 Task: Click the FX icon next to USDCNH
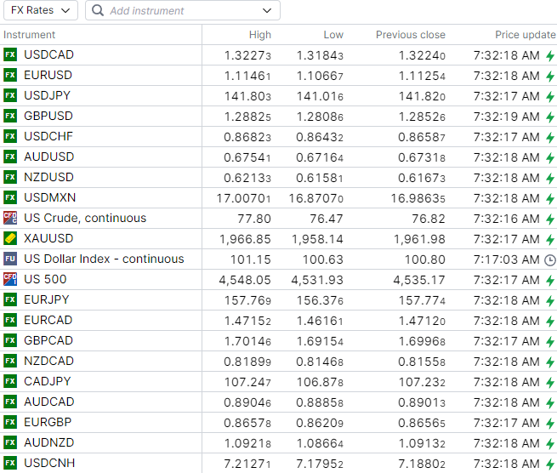10,463
